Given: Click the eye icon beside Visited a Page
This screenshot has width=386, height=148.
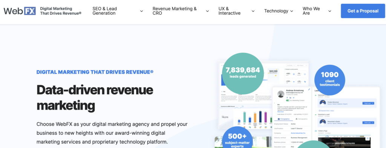Looking at the screenshot, I should click(316, 131).
